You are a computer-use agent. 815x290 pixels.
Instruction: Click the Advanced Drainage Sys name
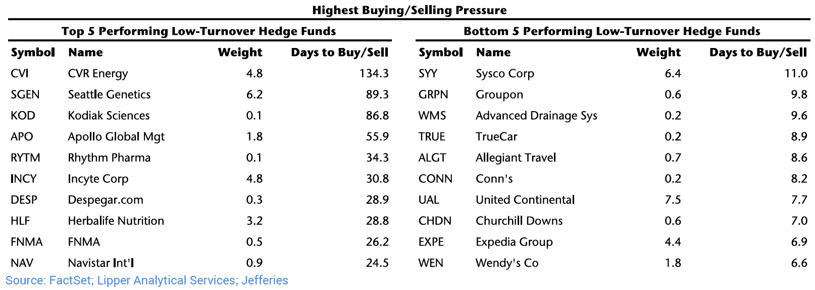(536, 116)
